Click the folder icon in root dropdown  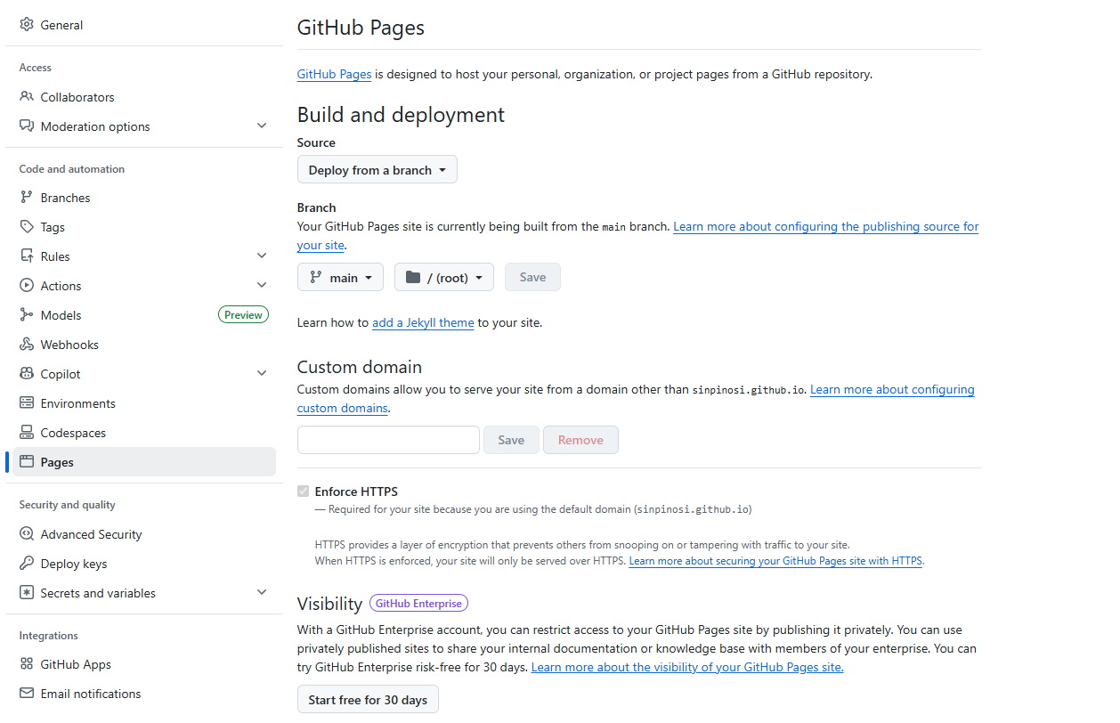point(413,277)
